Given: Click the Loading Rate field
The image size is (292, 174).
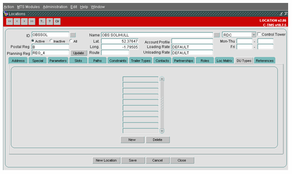Looking at the screenshot, I should tap(192, 47).
